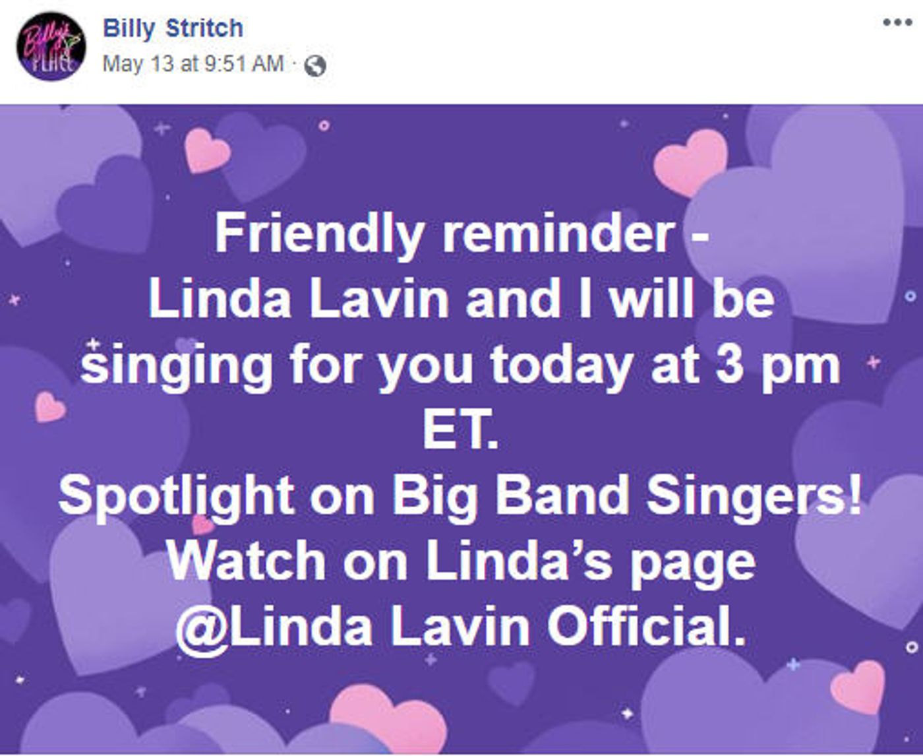Open the Billy Stritch profile name link
923x756 pixels.
click(173, 28)
